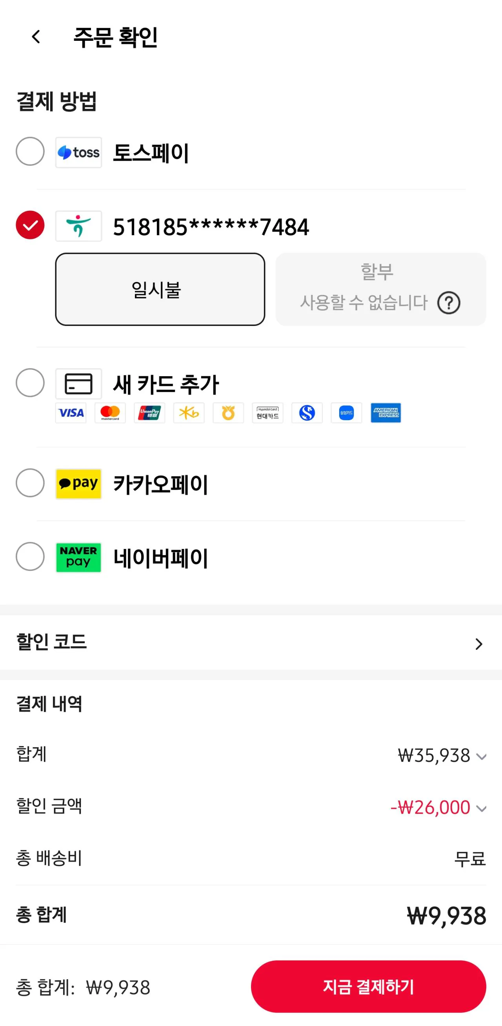Screen dimensions: 502x1026
Task: Tap the Kakao Pay logo icon
Action: [78, 484]
